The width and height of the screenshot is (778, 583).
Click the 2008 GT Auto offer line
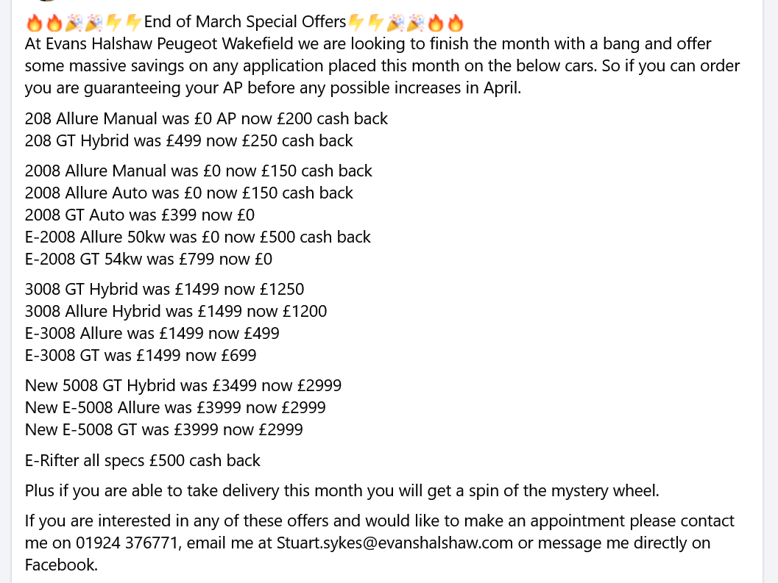coord(139,215)
